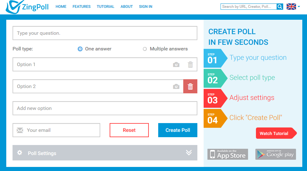This screenshot has height=171, width=307.
Task: Click the trash icon for Option 1
Action: pyautogui.click(x=190, y=65)
